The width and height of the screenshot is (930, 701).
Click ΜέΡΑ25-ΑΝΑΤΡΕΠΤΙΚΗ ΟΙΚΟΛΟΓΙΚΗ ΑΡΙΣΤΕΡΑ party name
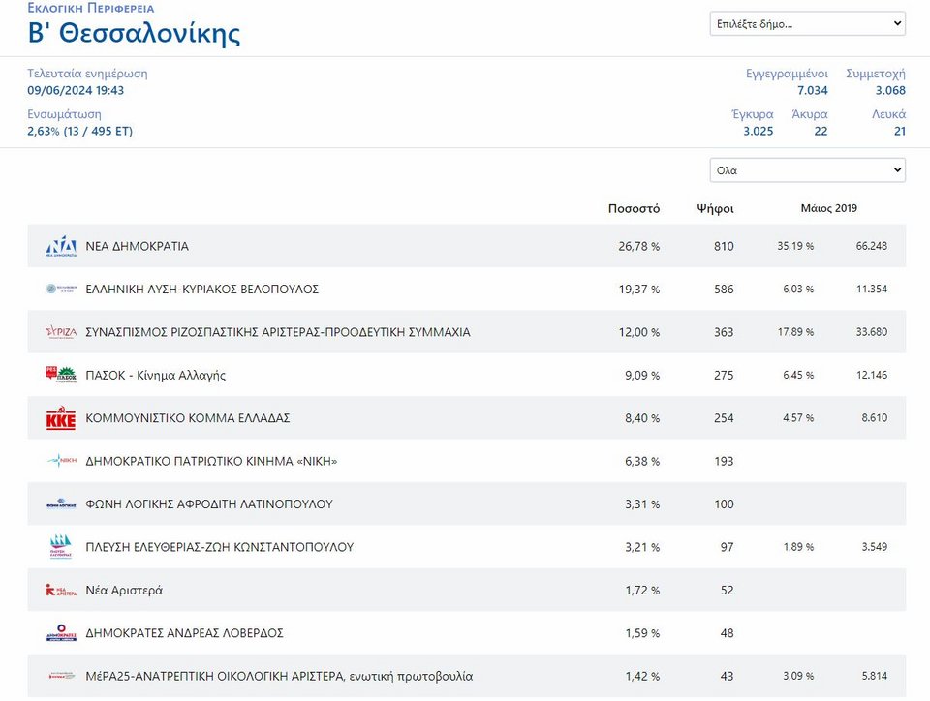[x=279, y=676]
